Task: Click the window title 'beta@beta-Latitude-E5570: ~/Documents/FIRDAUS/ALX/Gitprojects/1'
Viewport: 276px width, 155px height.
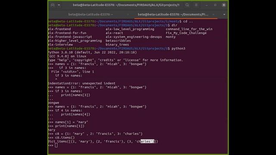Action: pyautogui.click(x=126, y=5)
